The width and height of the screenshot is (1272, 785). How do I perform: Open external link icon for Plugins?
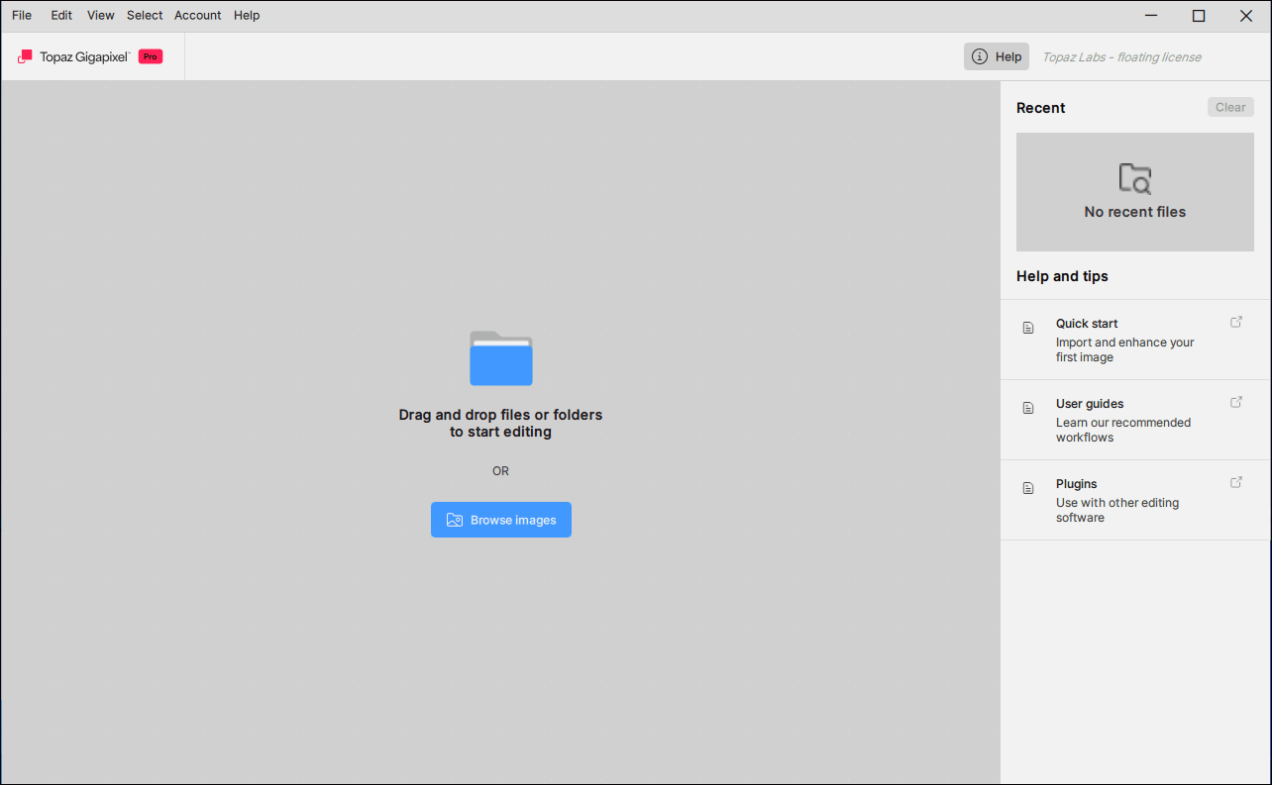[x=1236, y=482]
